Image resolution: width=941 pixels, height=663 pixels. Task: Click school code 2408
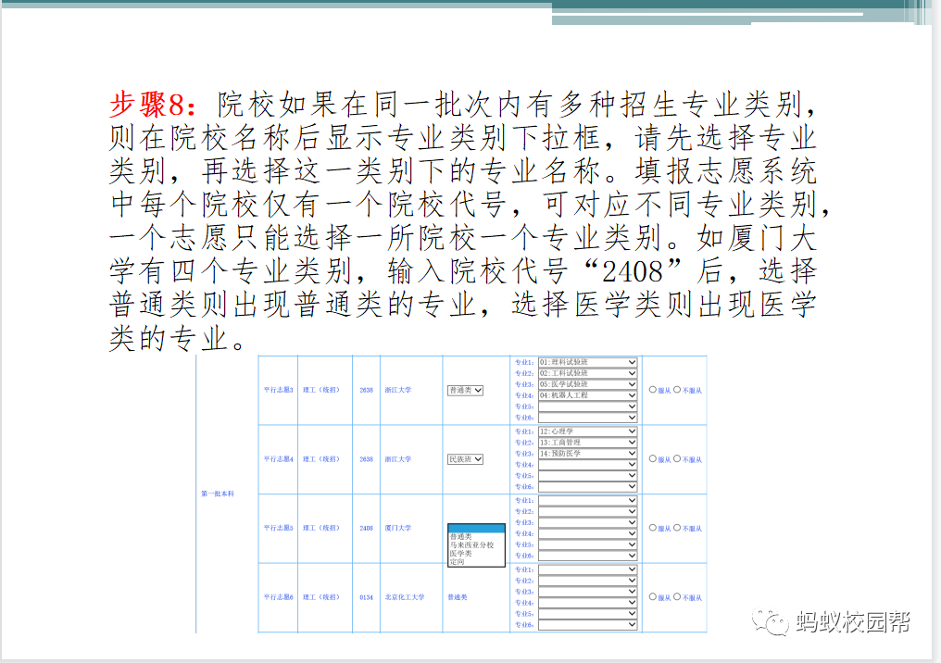tap(366, 528)
